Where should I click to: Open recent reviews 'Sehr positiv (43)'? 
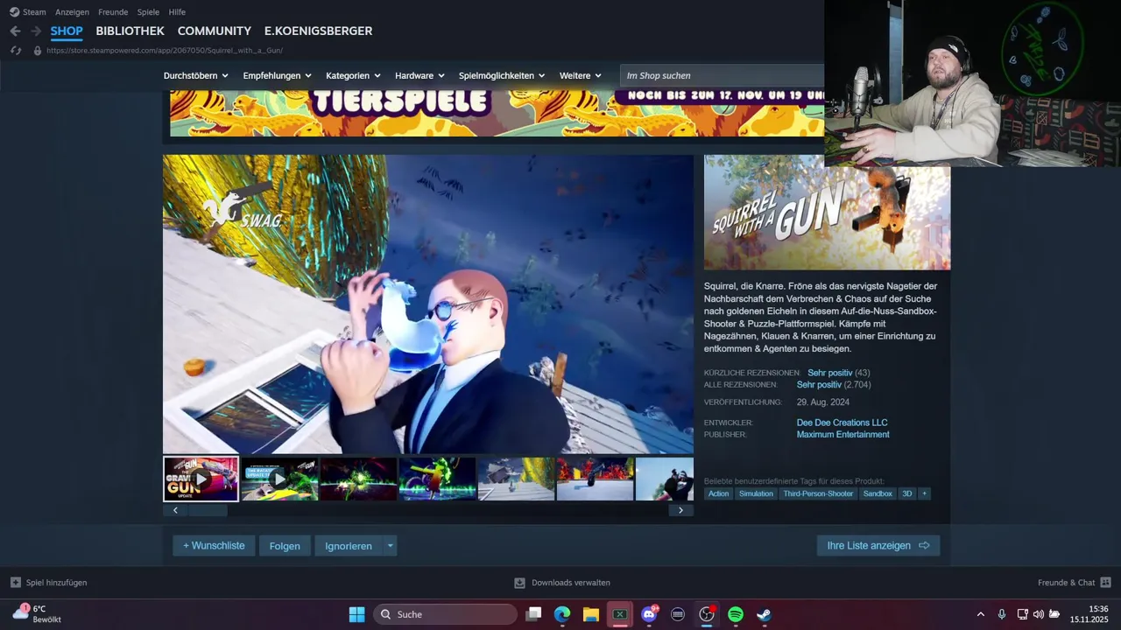pos(838,373)
